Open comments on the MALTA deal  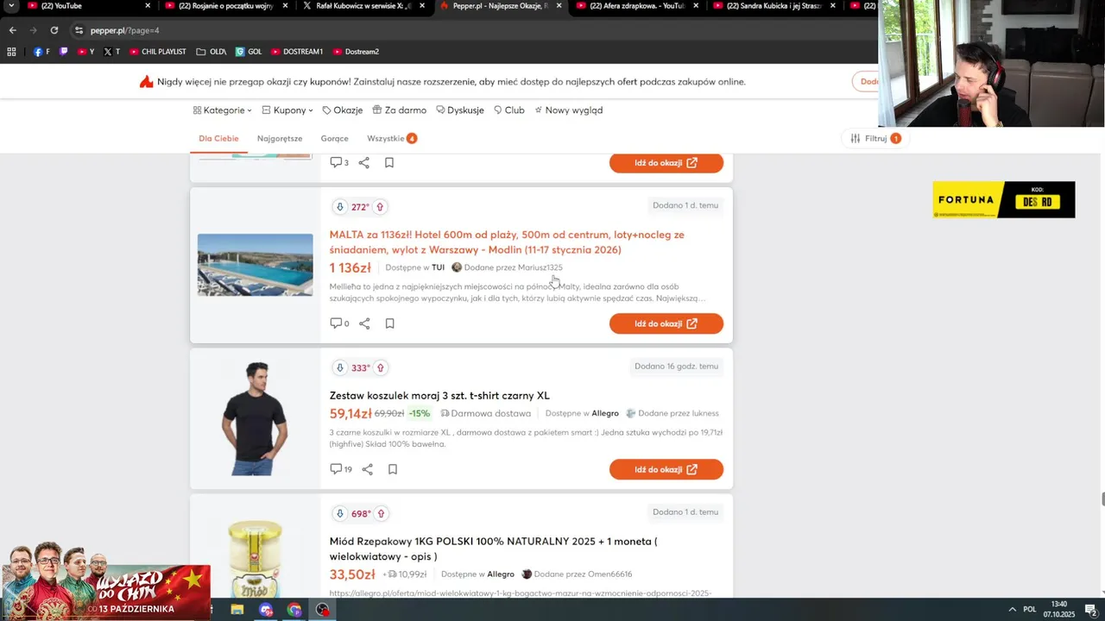339,323
